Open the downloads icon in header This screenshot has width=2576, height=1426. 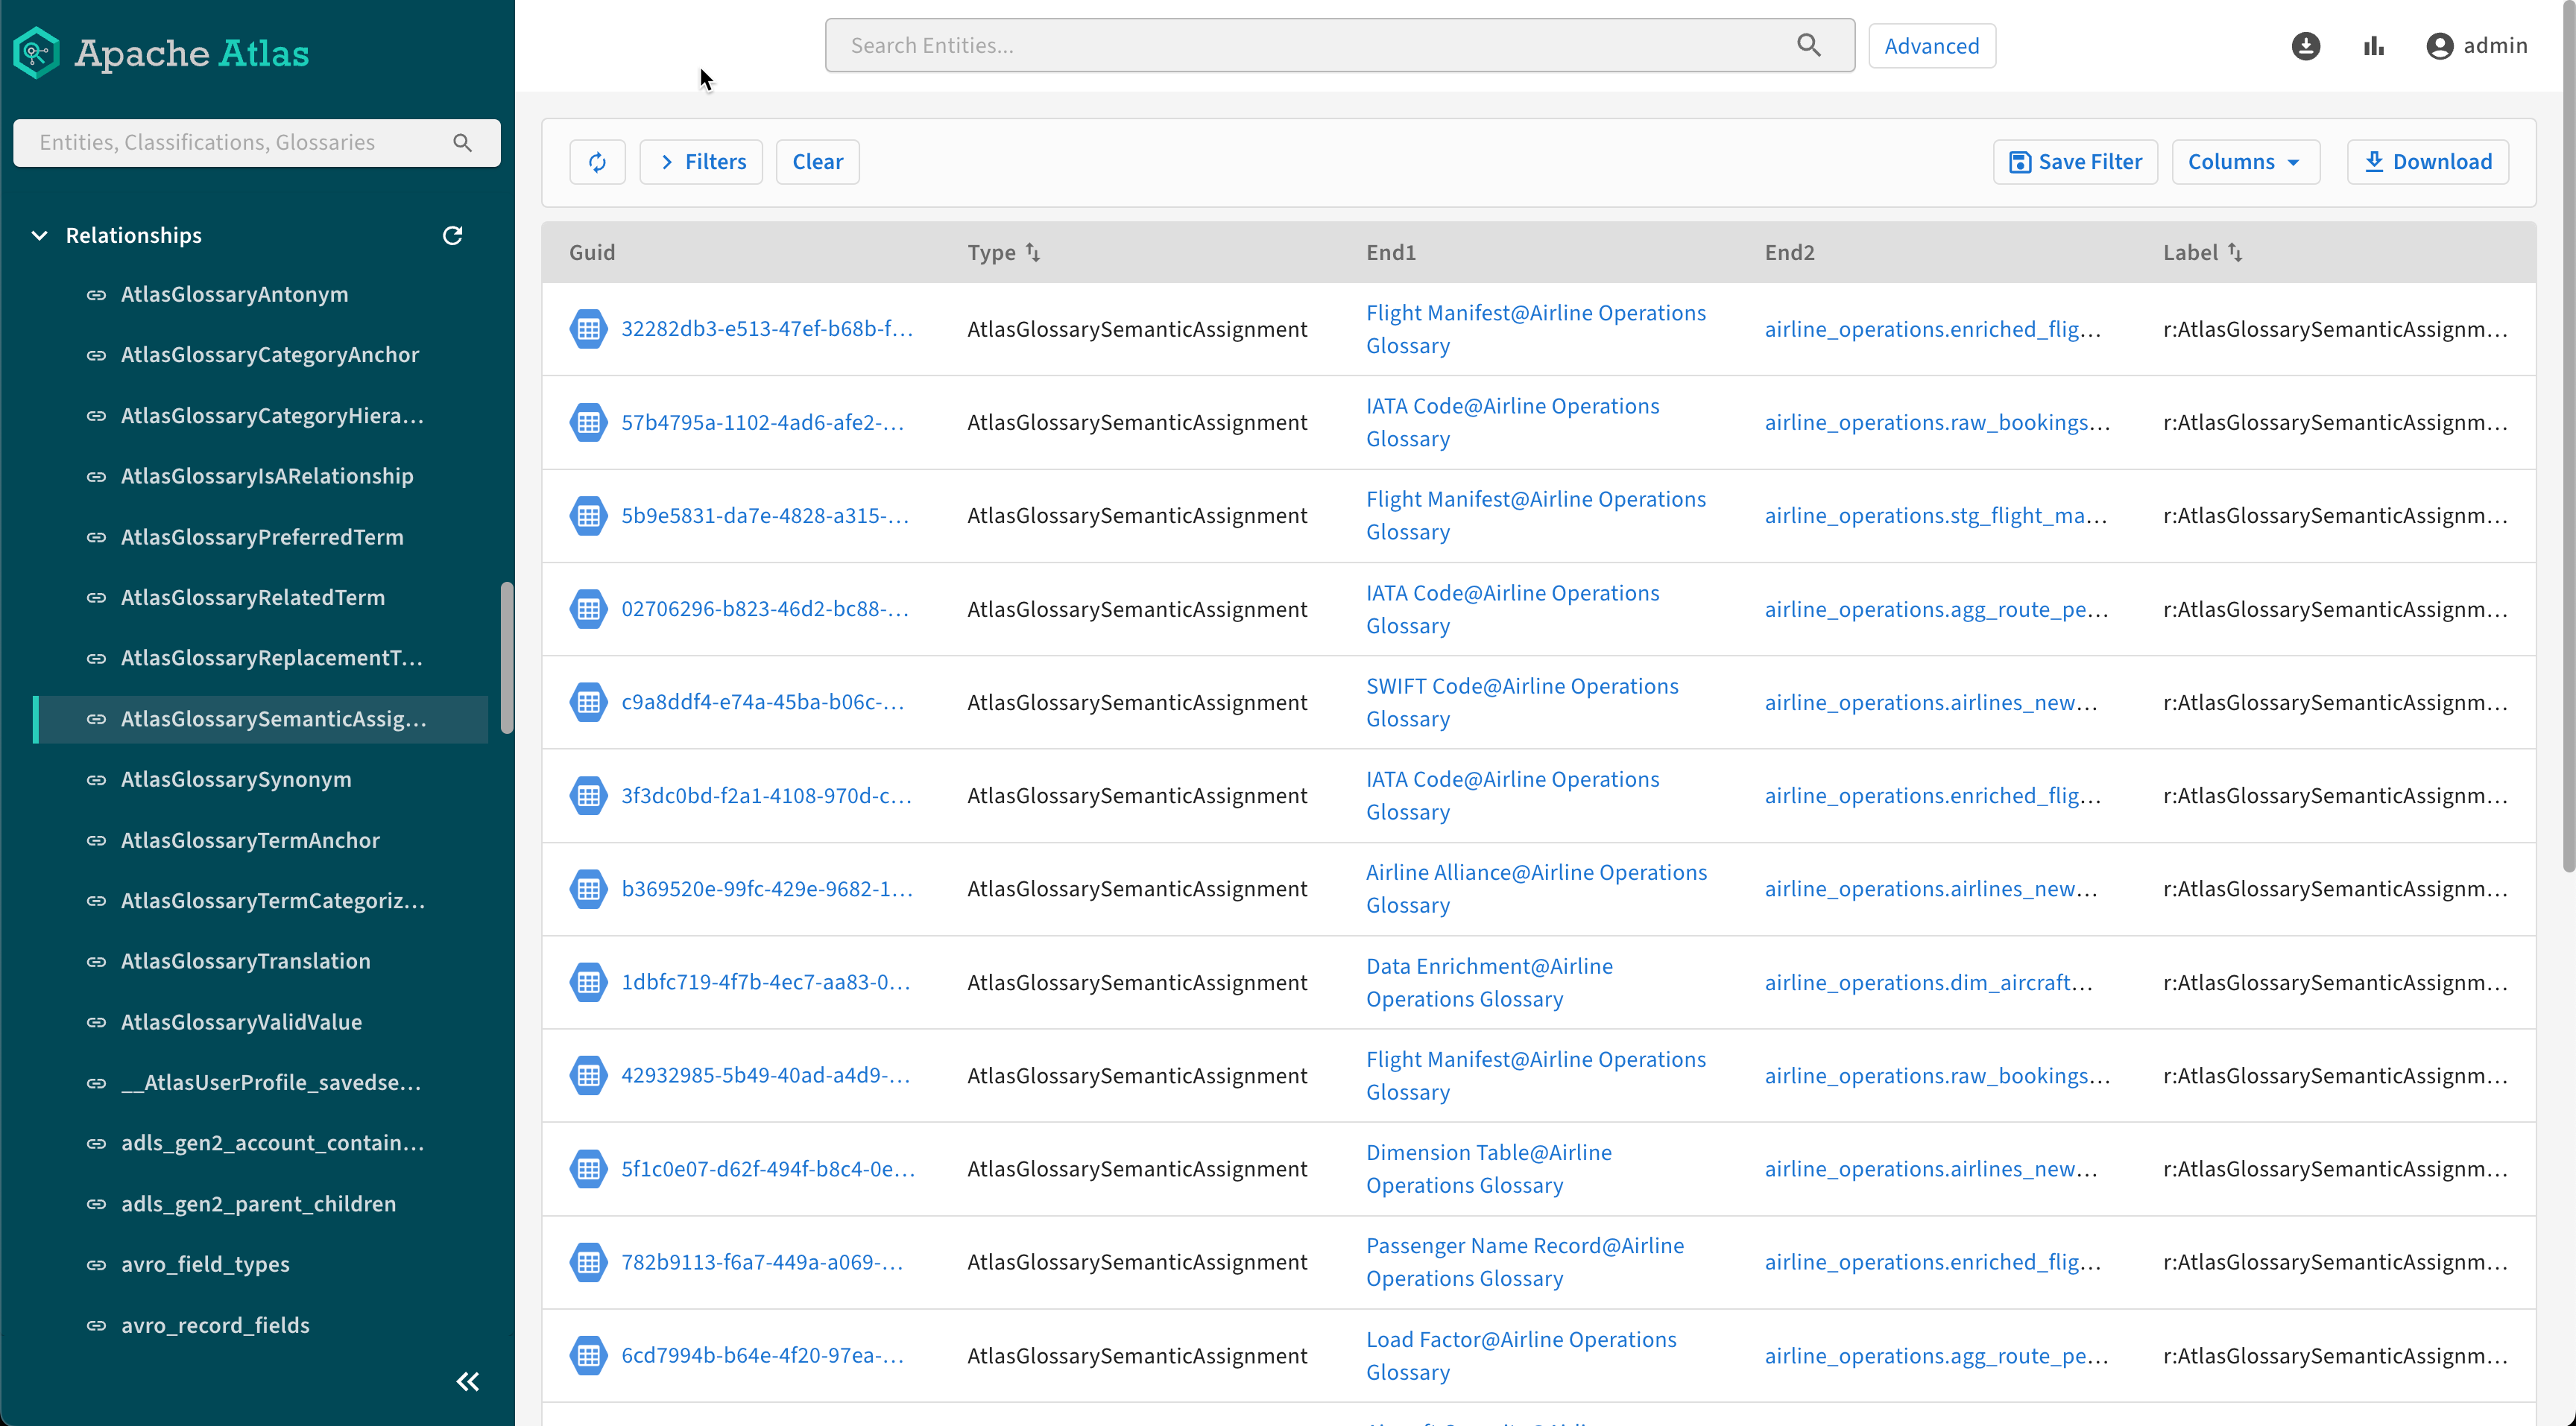[2305, 46]
